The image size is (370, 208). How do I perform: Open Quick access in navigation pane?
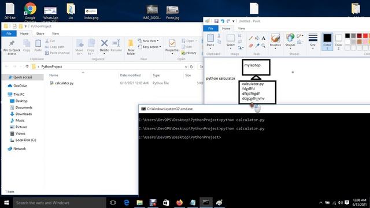(23, 77)
